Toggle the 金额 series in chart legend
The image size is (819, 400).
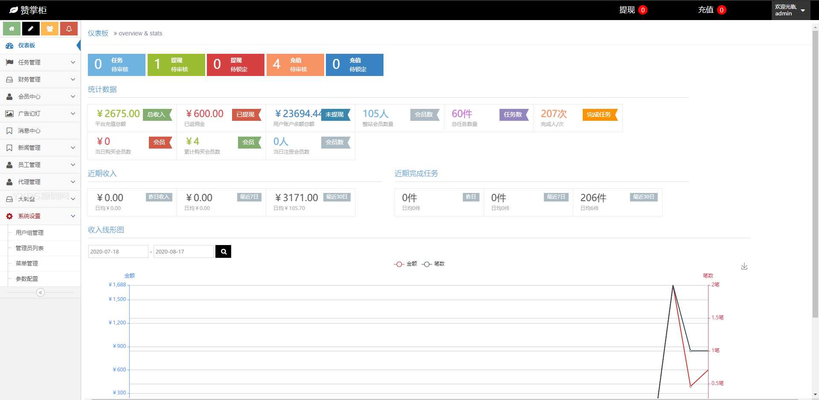pos(406,264)
